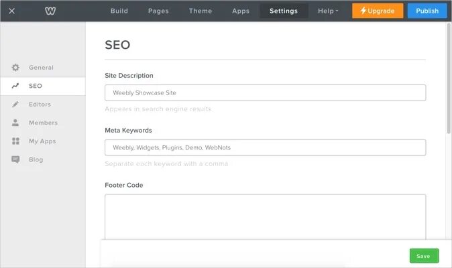Screen dimensions: 452x268
Task: Click the SEO trend line icon
Action: click(x=15, y=86)
